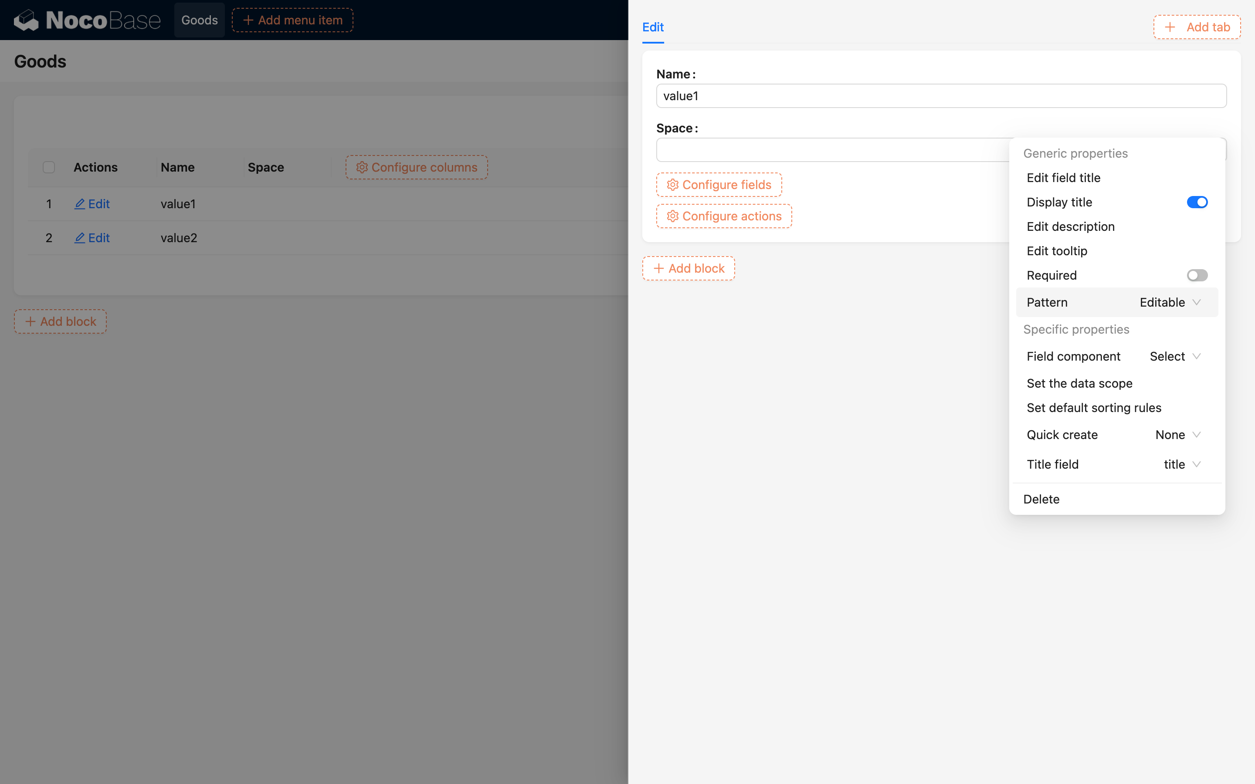Enable the Required switch
Viewport: 1255px width, 784px height.
tap(1197, 275)
